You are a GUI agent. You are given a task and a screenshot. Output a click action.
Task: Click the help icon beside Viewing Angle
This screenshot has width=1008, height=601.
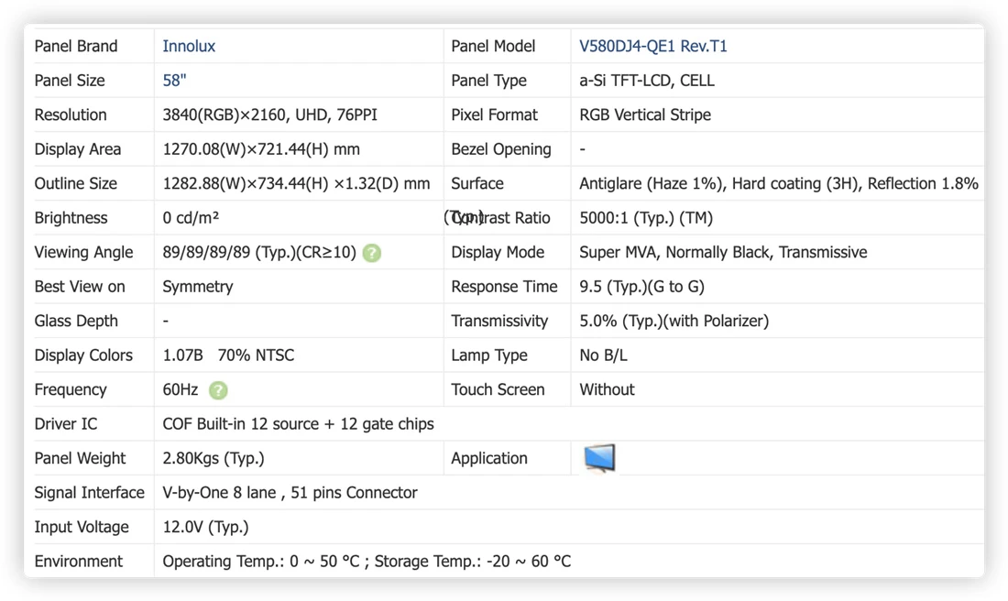tap(371, 253)
